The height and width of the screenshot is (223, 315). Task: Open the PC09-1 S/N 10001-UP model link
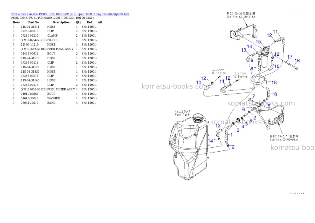click(84, 14)
